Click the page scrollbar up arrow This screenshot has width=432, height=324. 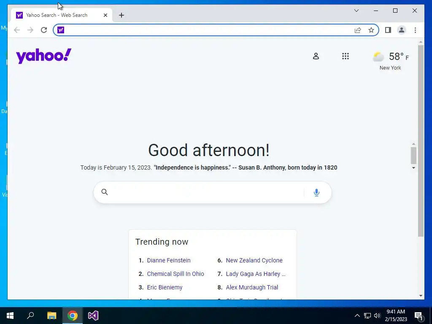pyautogui.click(x=421, y=42)
